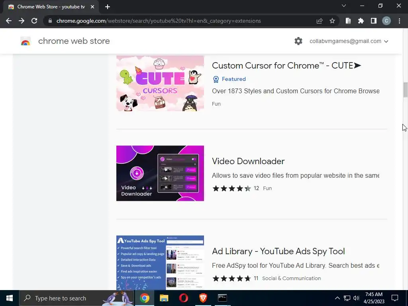The image size is (408, 306).
Task: Open the Cute Cursors thumbnail
Action: (160, 83)
